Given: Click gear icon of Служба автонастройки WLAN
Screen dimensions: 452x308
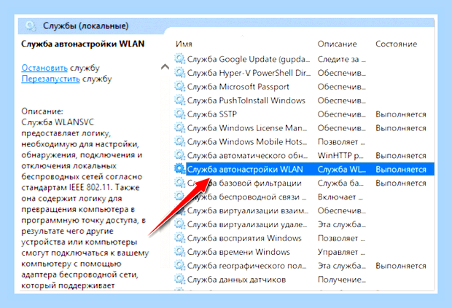Looking at the screenshot, I should point(179,169).
